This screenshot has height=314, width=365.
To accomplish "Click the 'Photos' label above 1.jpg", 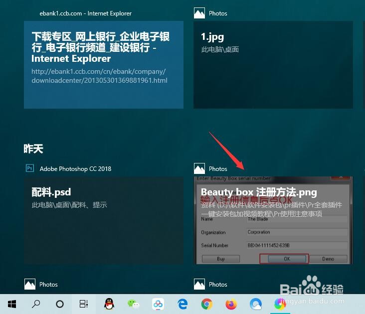I will coord(218,13).
